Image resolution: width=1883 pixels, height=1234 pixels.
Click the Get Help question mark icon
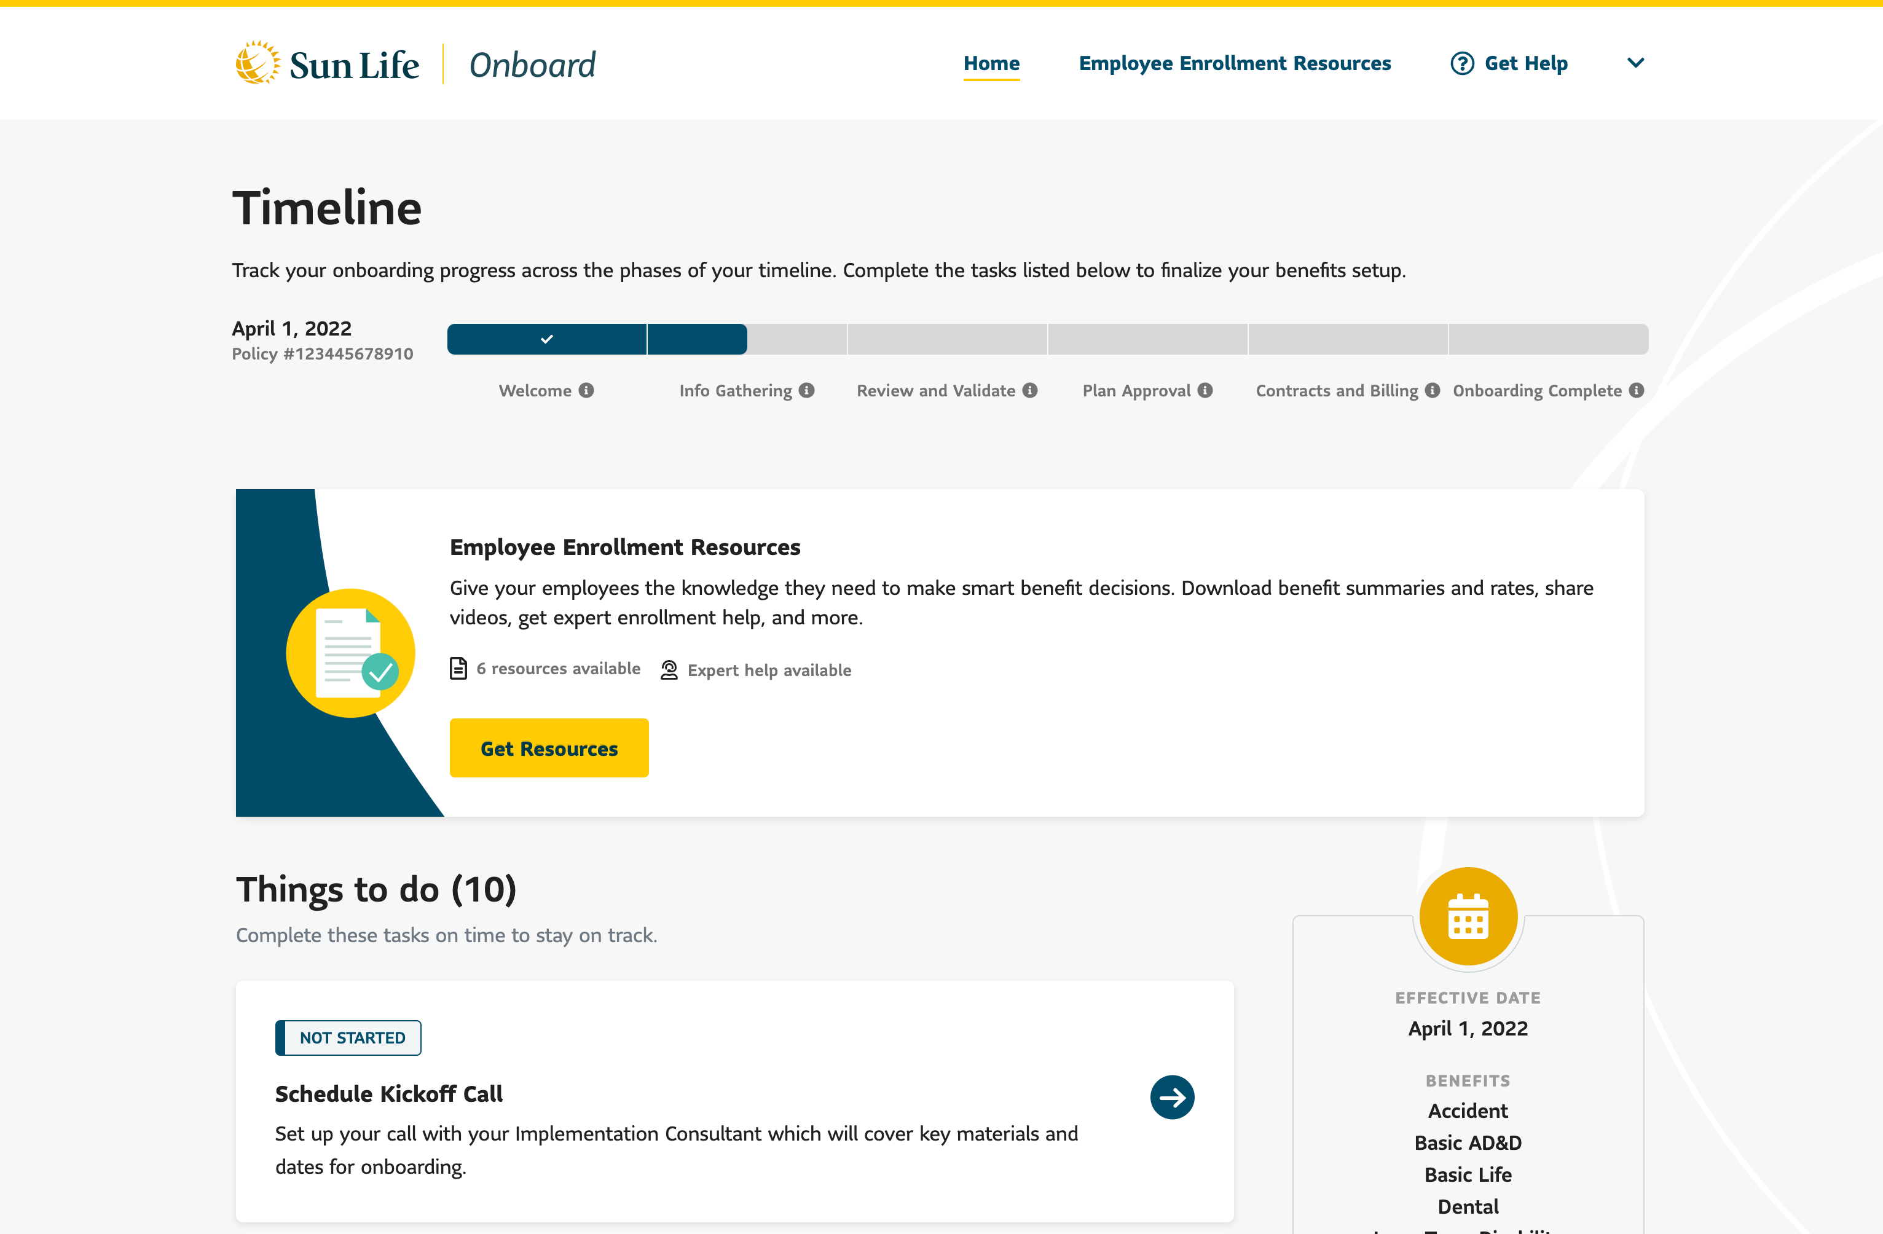click(1462, 63)
